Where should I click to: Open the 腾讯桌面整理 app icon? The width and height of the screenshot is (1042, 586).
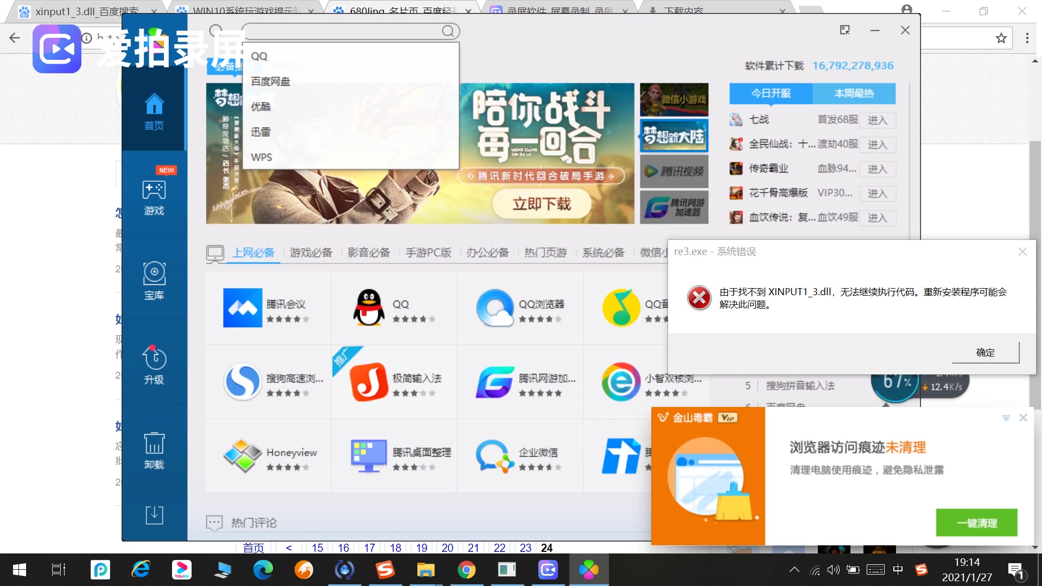click(x=369, y=456)
